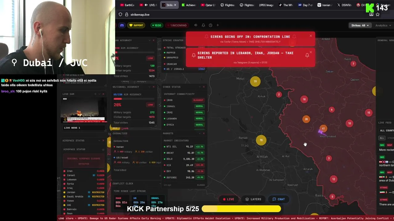
Task: Close the Iran Accuracy panel
Action: click(154, 40)
